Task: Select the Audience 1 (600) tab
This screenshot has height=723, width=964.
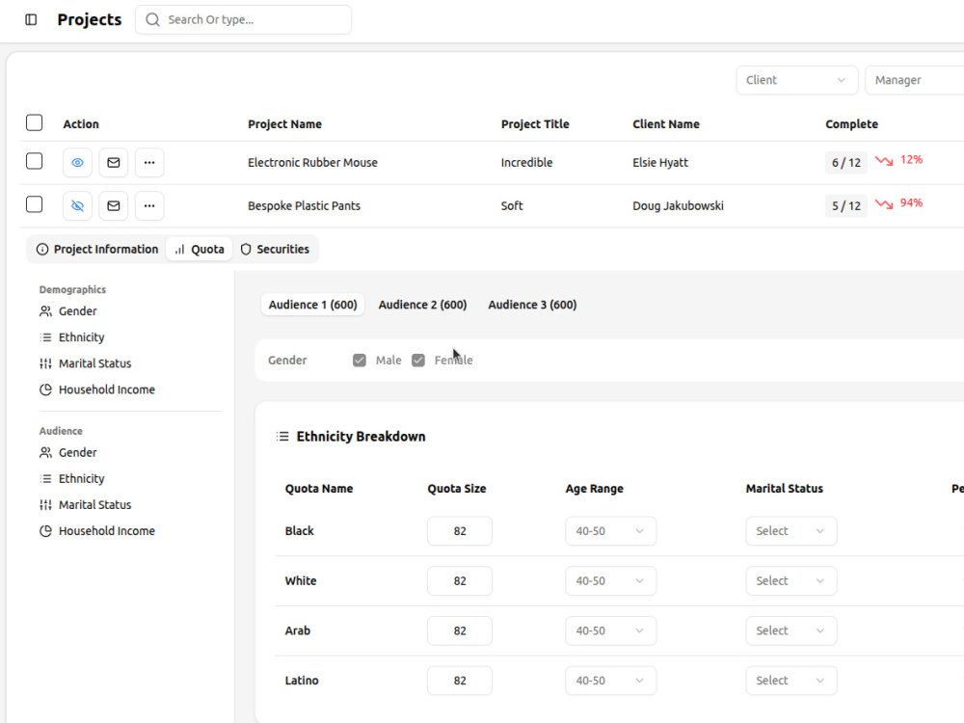Action: pos(313,305)
